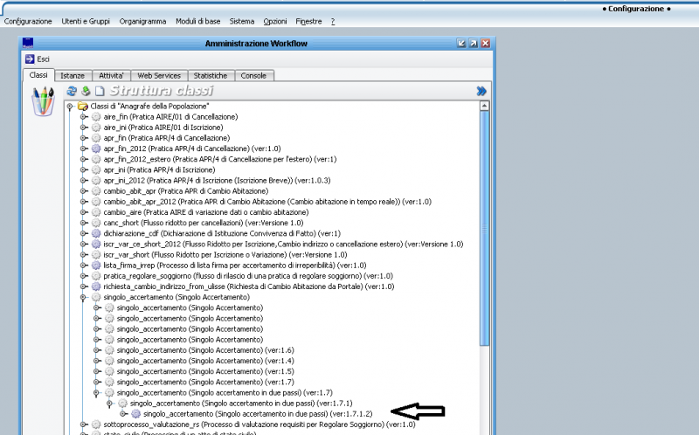
Task: Expand the iscr_var_short tree node
Action: click(x=83, y=254)
